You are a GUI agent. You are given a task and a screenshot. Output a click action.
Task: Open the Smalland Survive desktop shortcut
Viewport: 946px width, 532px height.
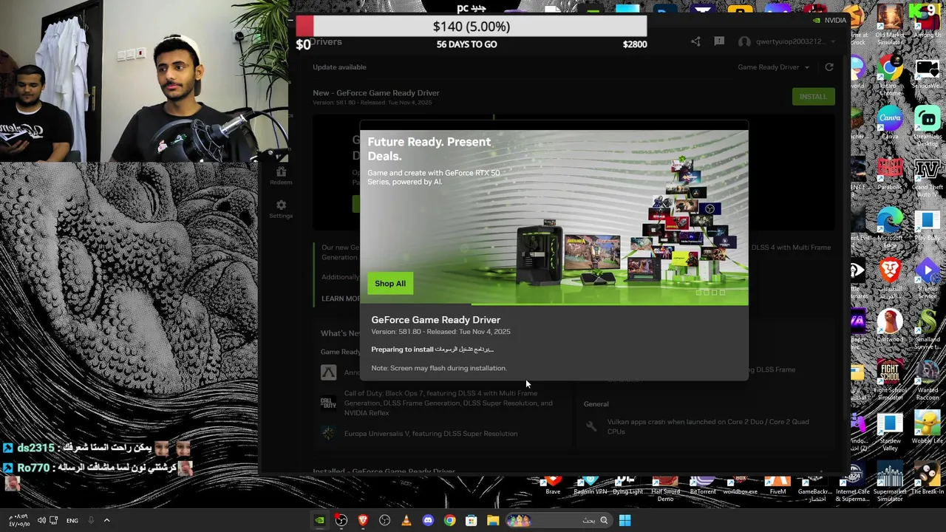(x=927, y=329)
